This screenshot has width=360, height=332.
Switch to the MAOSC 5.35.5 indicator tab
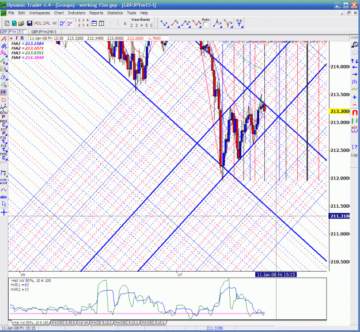point(63,323)
